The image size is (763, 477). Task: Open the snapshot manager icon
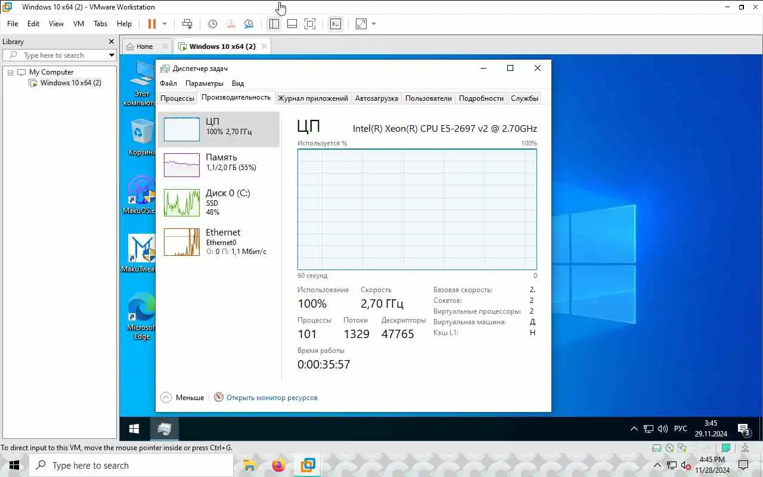pyautogui.click(x=249, y=24)
